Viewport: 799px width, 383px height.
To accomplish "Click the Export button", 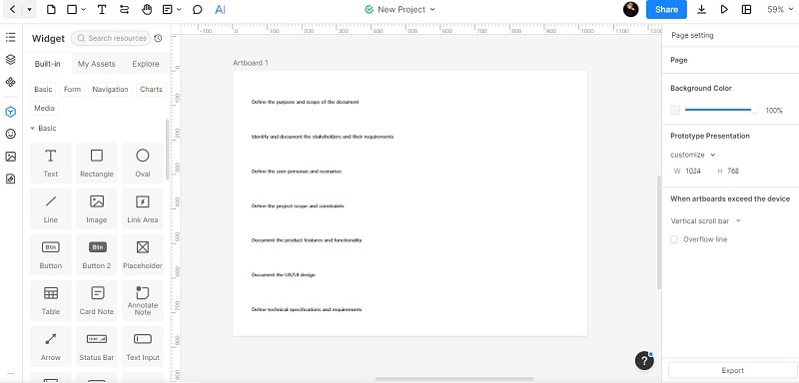I will pyautogui.click(x=733, y=370).
